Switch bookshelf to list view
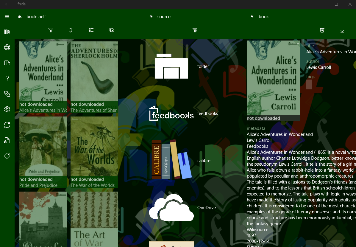The image size is (356, 247). [91, 30]
